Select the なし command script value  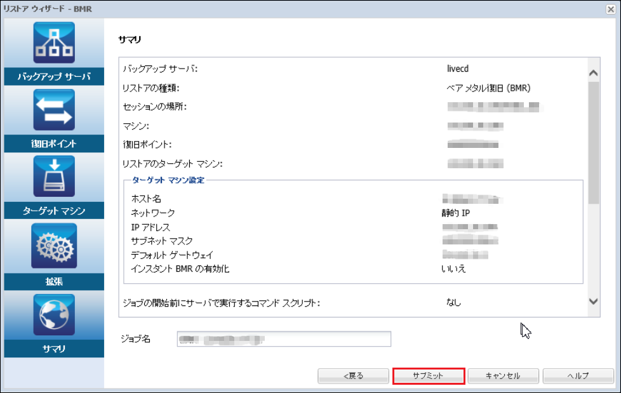click(x=454, y=302)
